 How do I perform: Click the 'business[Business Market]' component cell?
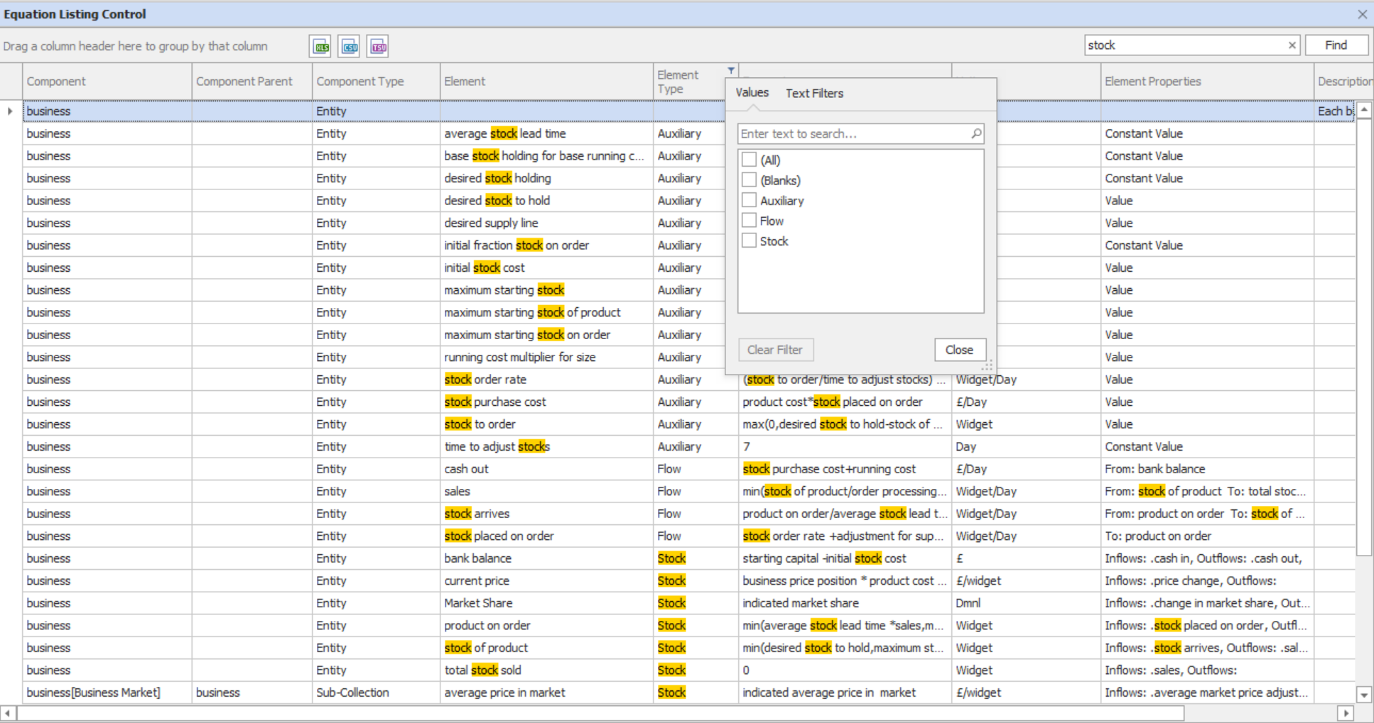[x=107, y=692]
